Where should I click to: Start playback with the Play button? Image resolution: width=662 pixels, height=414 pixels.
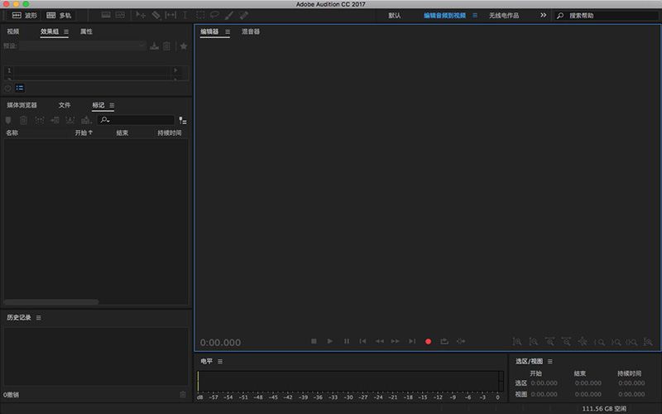coord(330,341)
